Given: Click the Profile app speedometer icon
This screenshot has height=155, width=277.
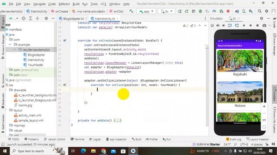Looking at the screenshot, I should 214,11.
